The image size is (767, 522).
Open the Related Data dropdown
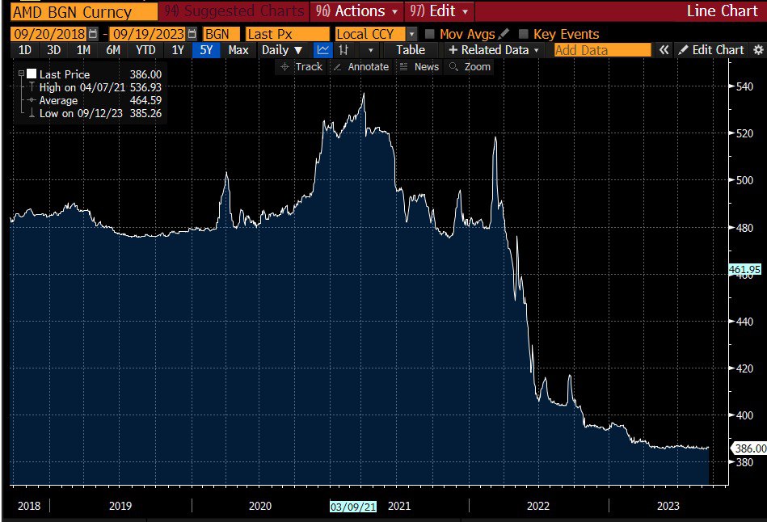(x=494, y=50)
